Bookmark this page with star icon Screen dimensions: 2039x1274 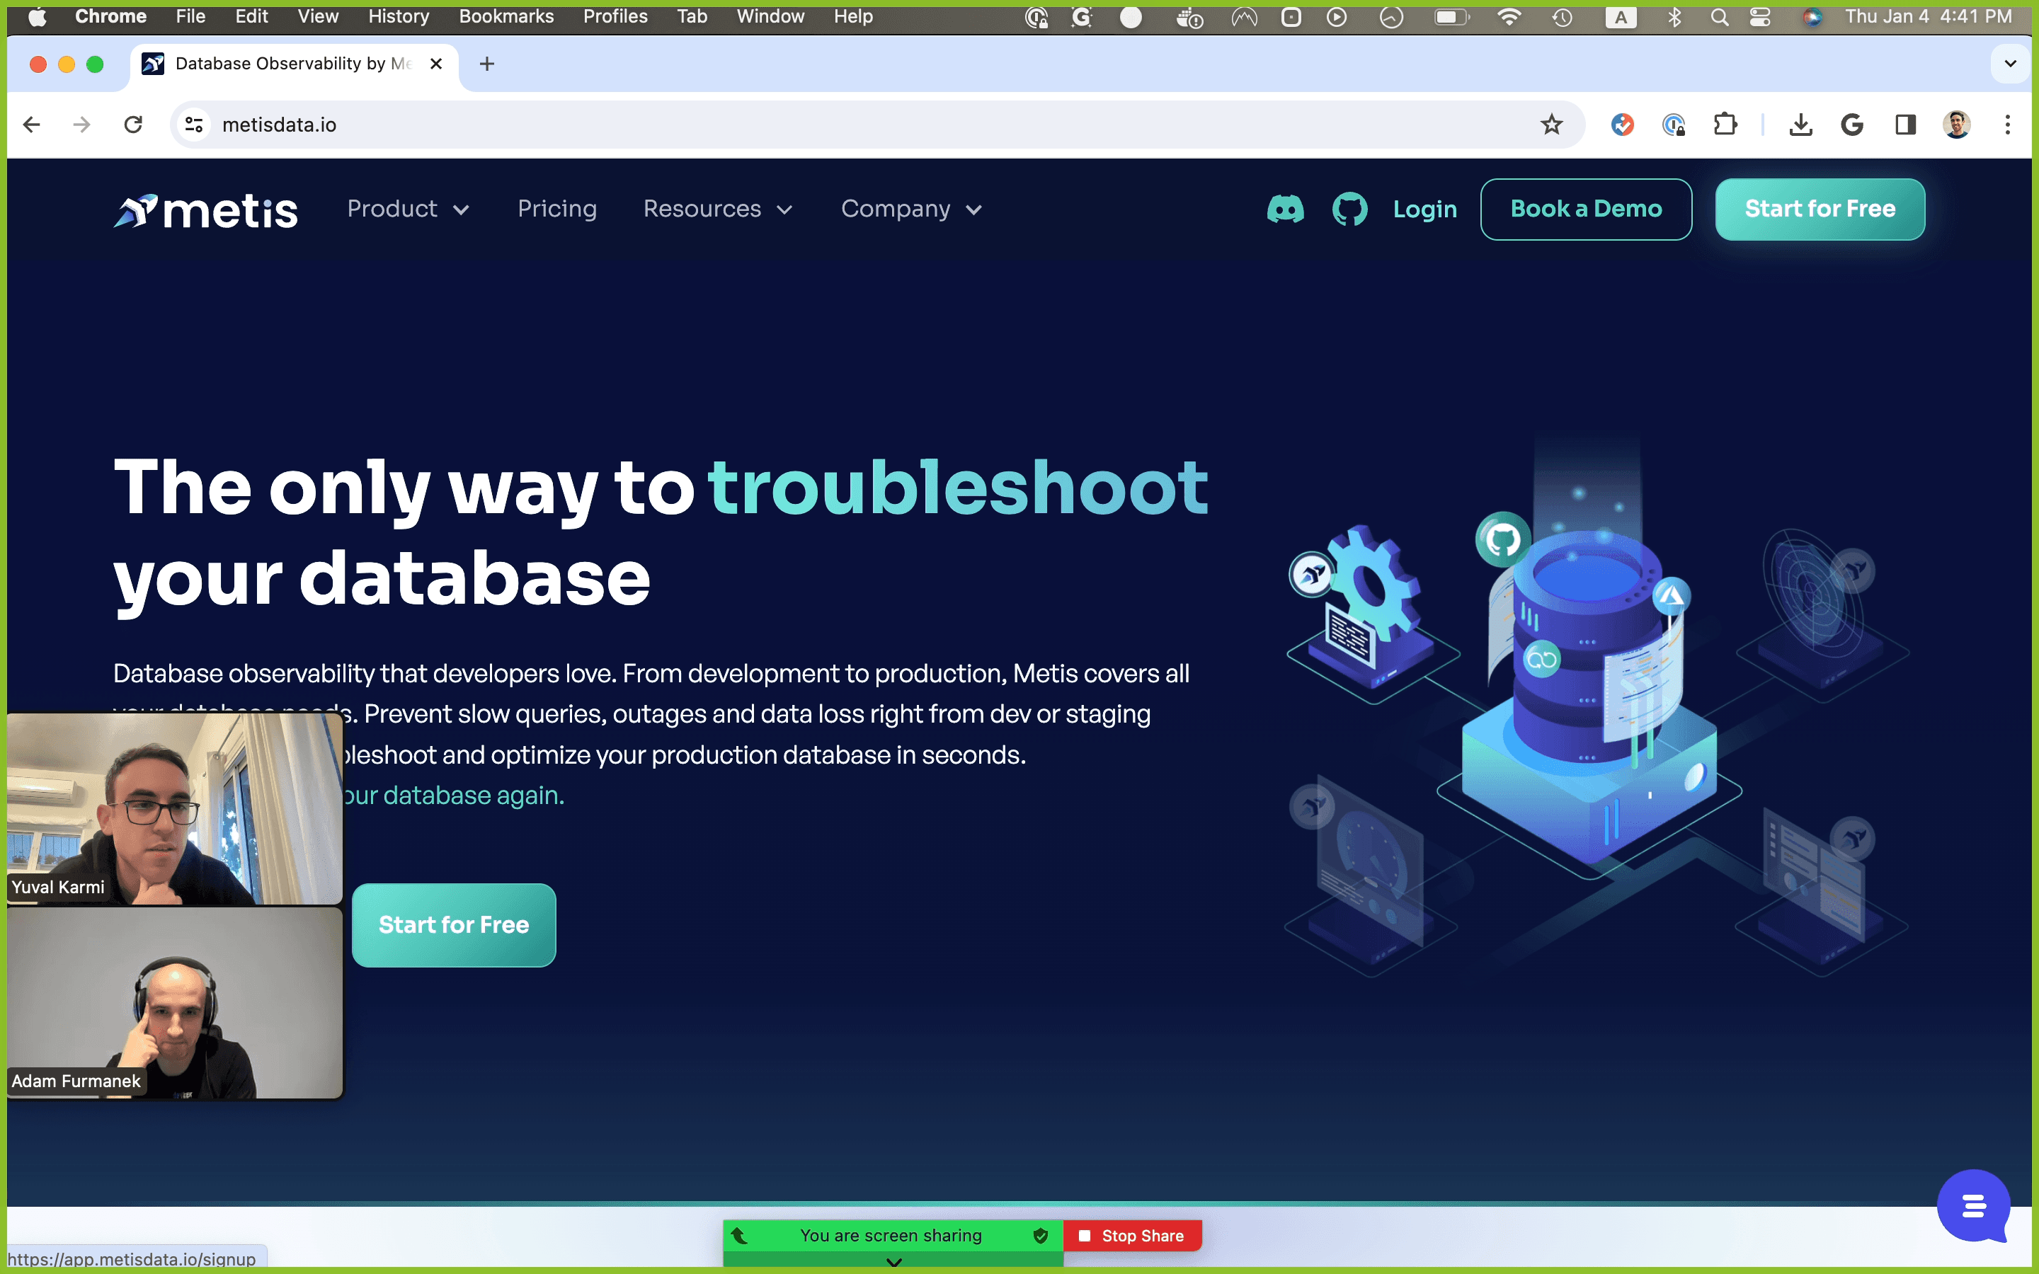[1551, 125]
